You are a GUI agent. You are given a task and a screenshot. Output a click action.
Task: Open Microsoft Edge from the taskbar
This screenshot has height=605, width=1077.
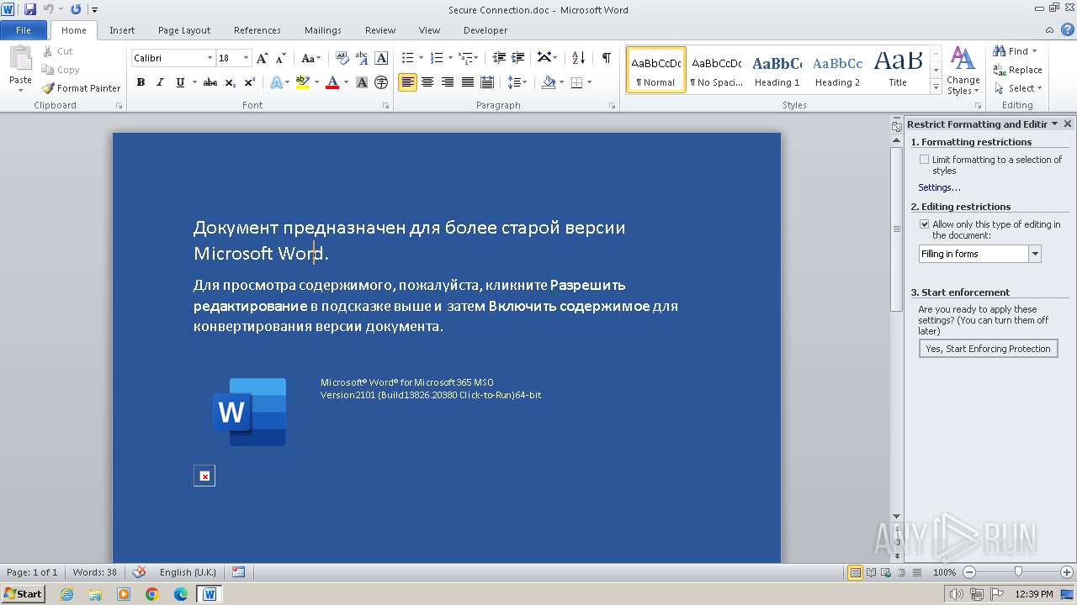pos(181,594)
